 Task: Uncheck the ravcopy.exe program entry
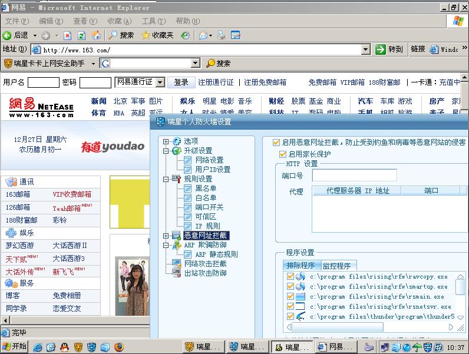pyautogui.click(x=290, y=276)
